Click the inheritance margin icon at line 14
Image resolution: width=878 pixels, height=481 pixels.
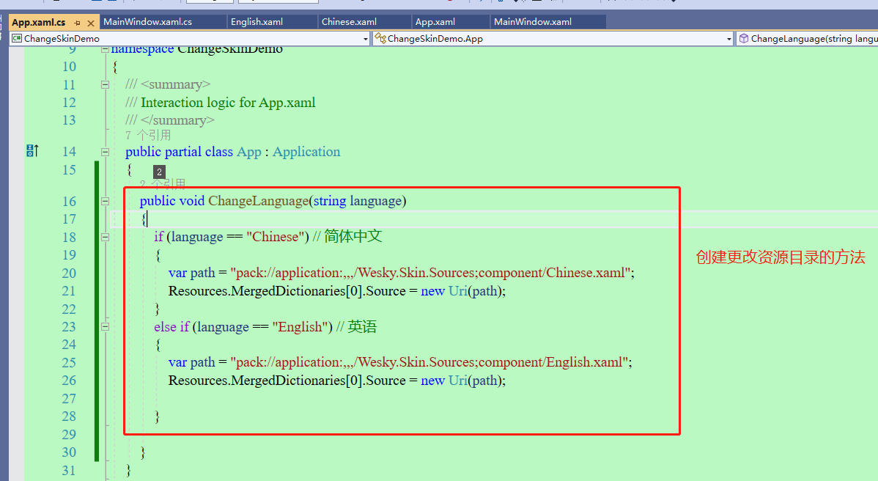[32, 151]
